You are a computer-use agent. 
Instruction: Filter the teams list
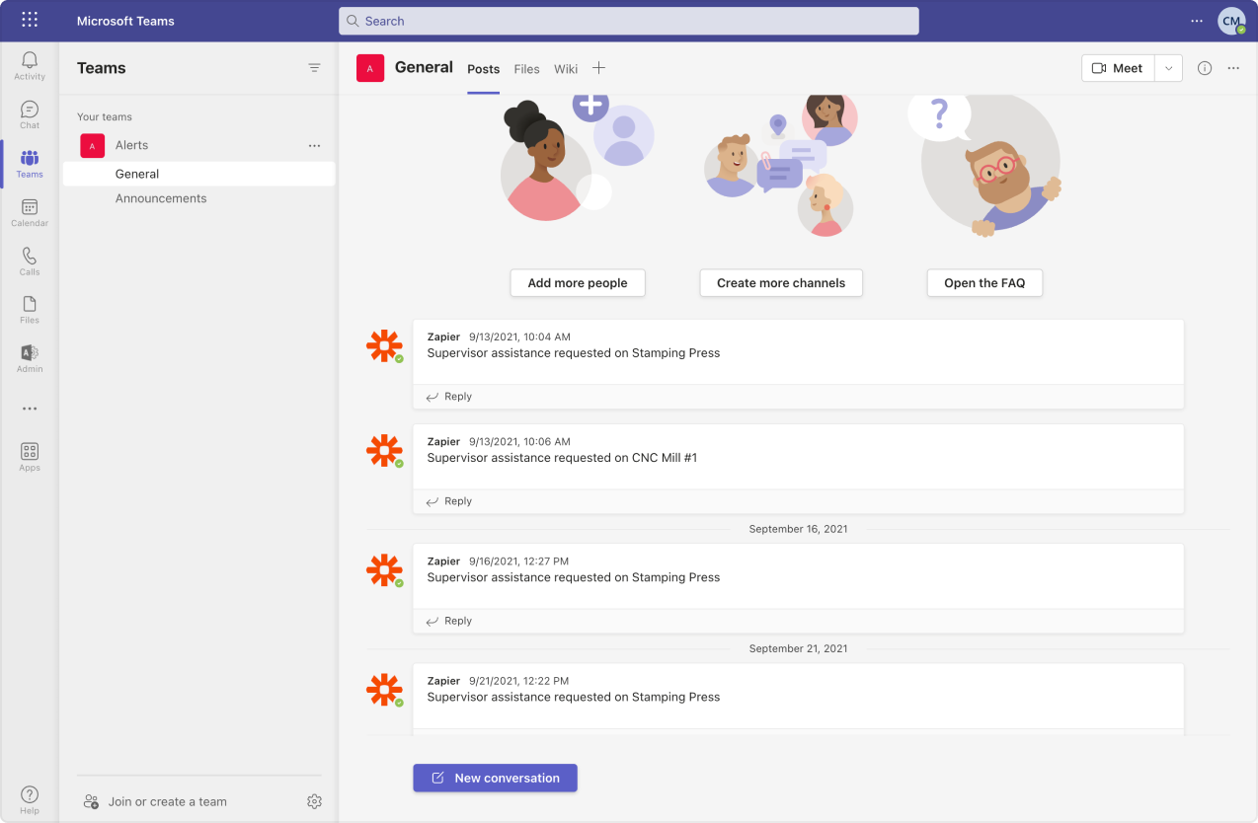point(314,68)
